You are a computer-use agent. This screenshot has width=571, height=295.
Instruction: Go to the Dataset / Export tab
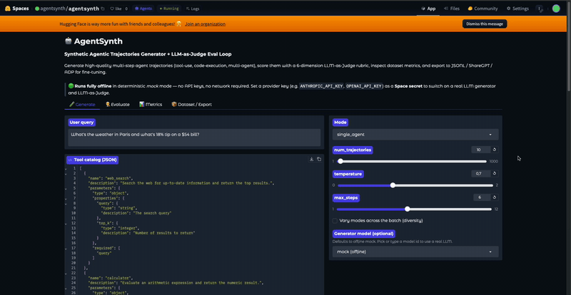(191, 105)
